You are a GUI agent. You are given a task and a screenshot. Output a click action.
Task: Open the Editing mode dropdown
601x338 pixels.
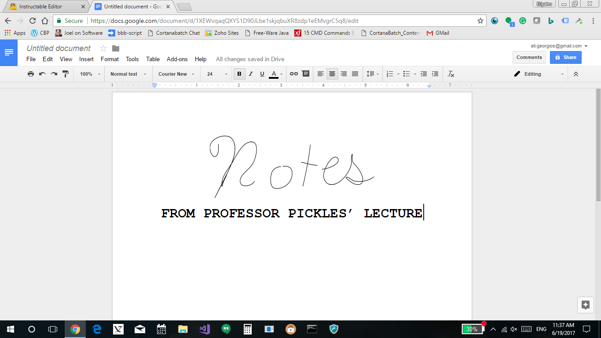(539, 74)
